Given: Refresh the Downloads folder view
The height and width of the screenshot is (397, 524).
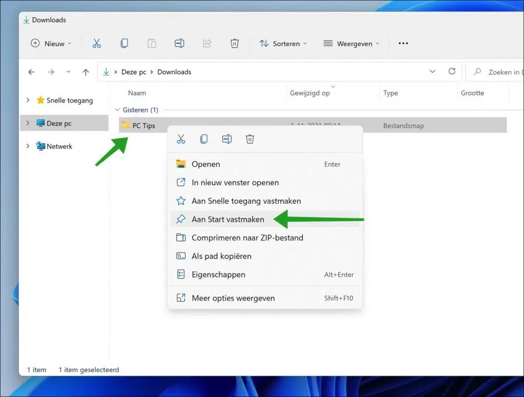Looking at the screenshot, I should [452, 72].
